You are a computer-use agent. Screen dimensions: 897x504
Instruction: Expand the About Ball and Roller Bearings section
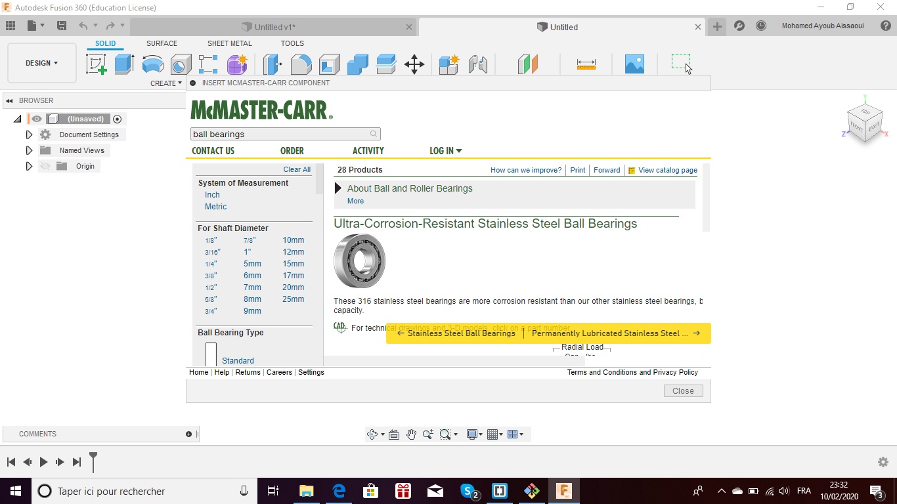click(x=338, y=188)
